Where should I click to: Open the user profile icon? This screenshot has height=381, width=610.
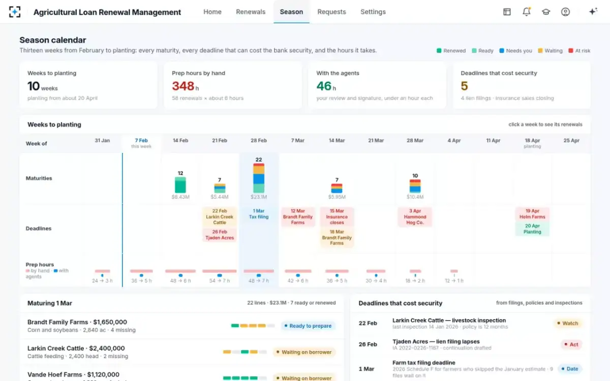pos(565,12)
